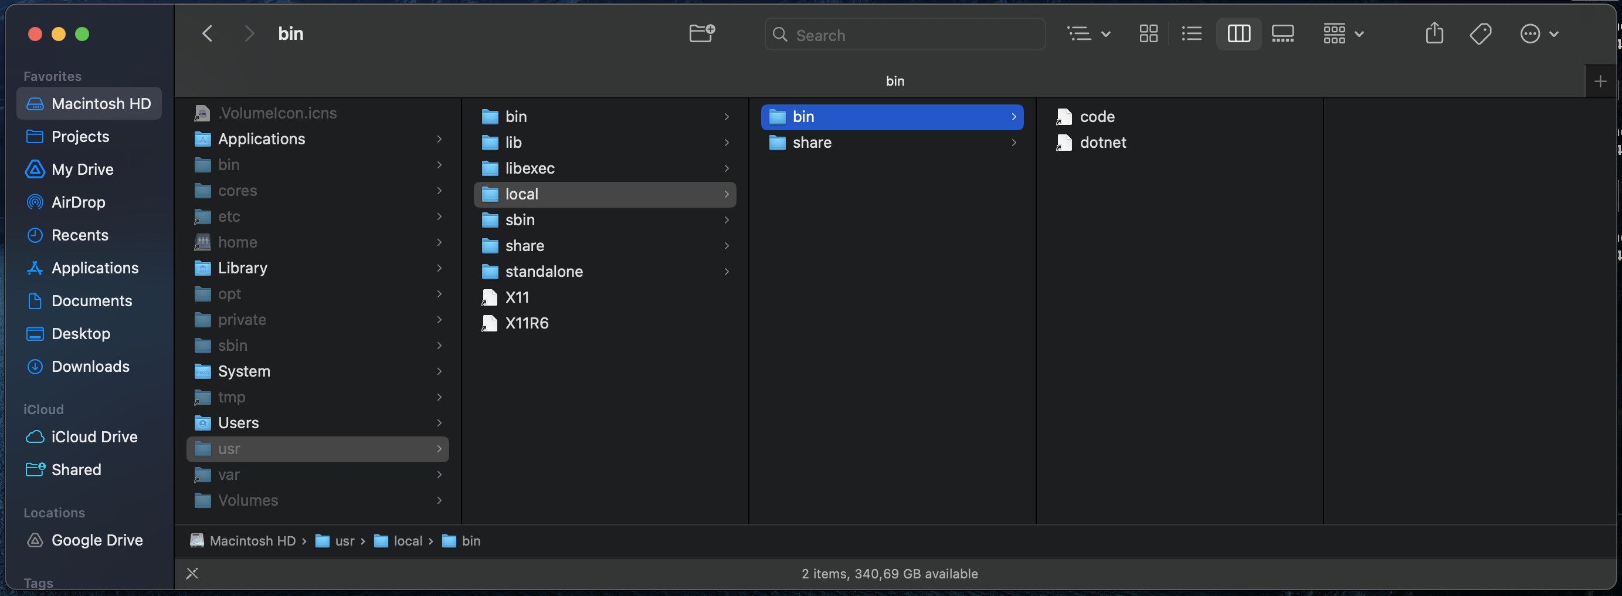Open the list arrangement dropdown
Screen dimensions: 1622x596
pos(1090,33)
